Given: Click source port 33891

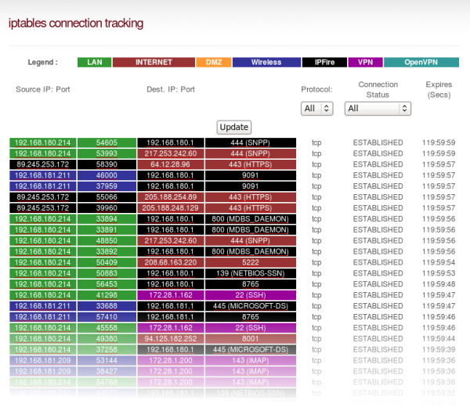Looking at the screenshot, I should coord(107,230).
